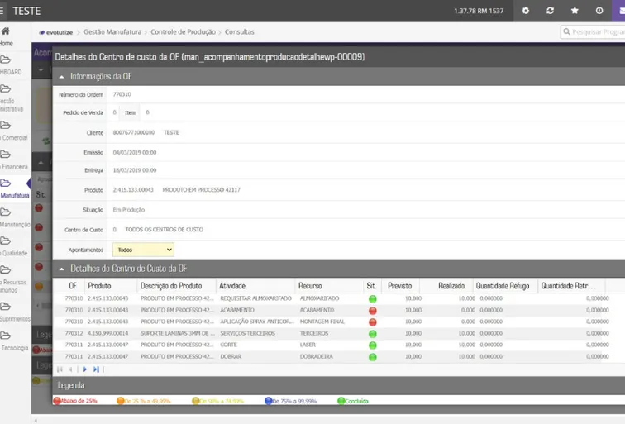
Task: Click green status icon of REQUISITAR ALMOXARIFADO row
Action: click(x=372, y=299)
